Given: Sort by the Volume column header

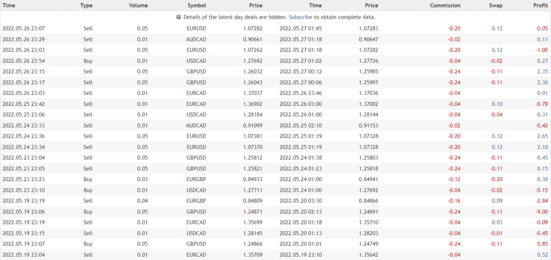Looking at the screenshot, I should 138,5.
